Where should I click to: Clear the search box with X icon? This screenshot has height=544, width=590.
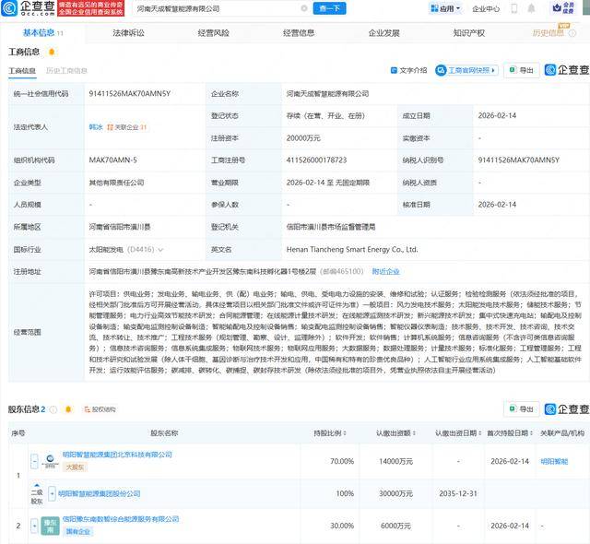(x=303, y=9)
